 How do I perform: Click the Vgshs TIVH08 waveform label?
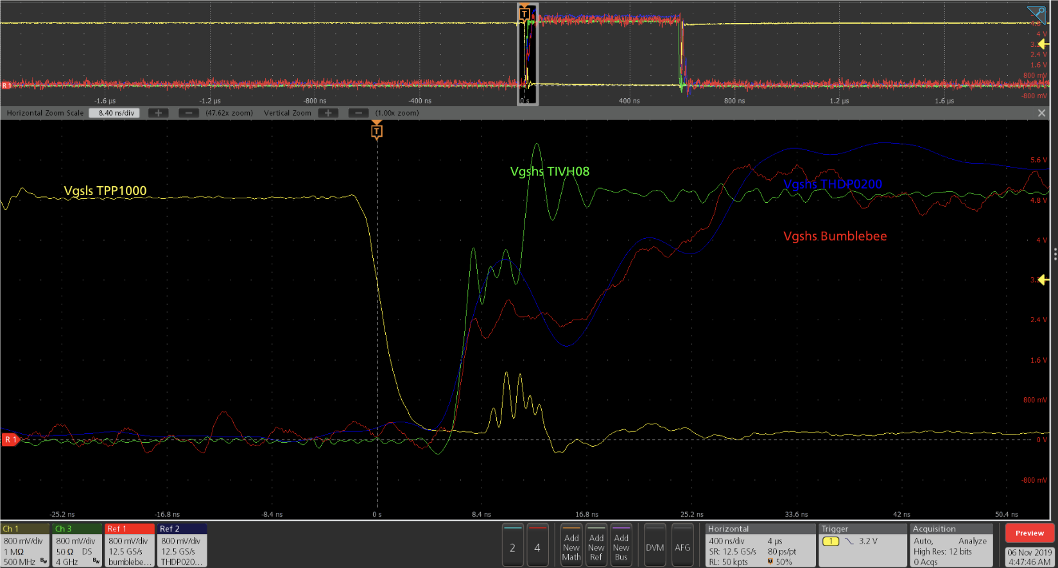pyautogui.click(x=550, y=171)
